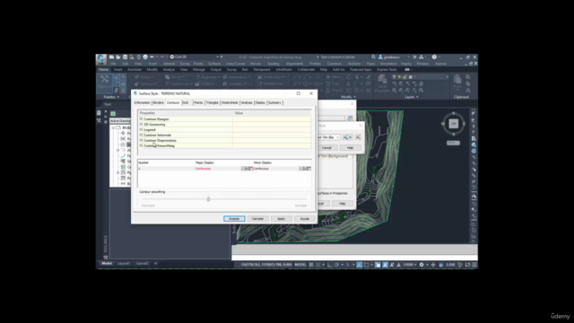The height and width of the screenshot is (323, 574).
Task: Click the Undo arrow in quick access toolbar
Action: tap(152, 57)
